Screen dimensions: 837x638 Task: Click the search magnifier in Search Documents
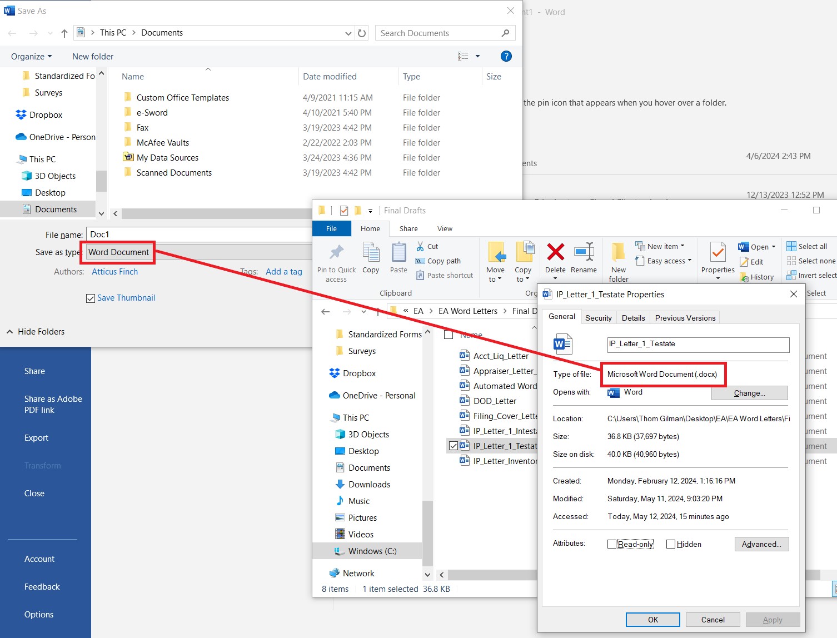click(x=505, y=33)
